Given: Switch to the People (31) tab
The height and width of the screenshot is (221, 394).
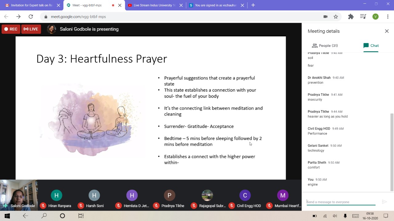Looking at the screenshot, I should pos(325,45).
